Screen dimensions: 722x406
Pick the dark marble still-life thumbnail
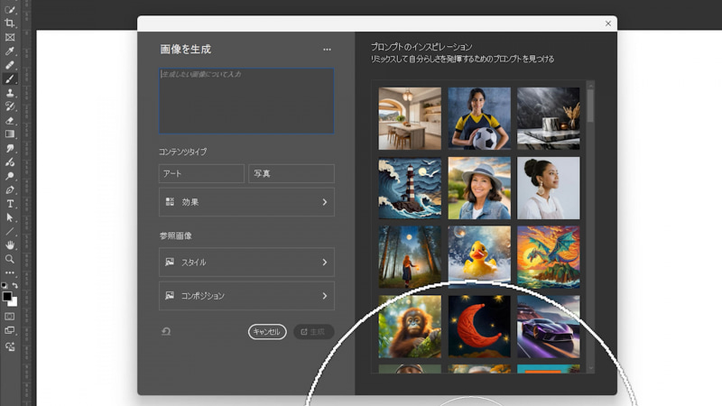[549, 118]
